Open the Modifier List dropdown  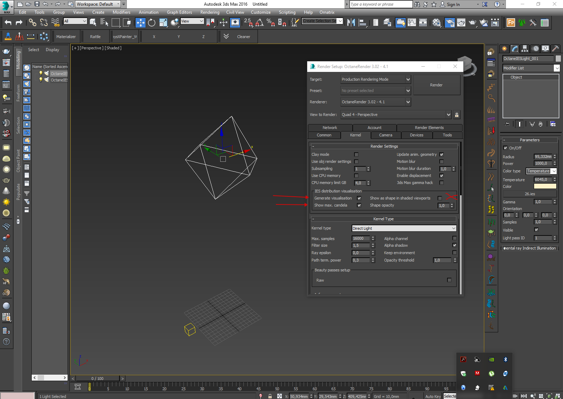(531, 68)
